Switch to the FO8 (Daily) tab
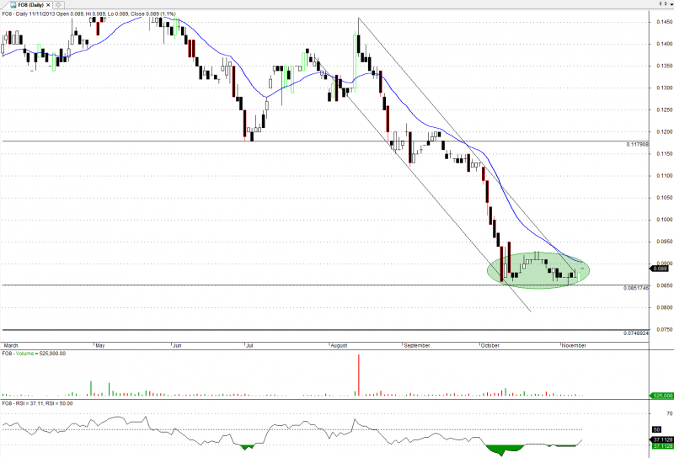674x458 pixels. point(27,4)
